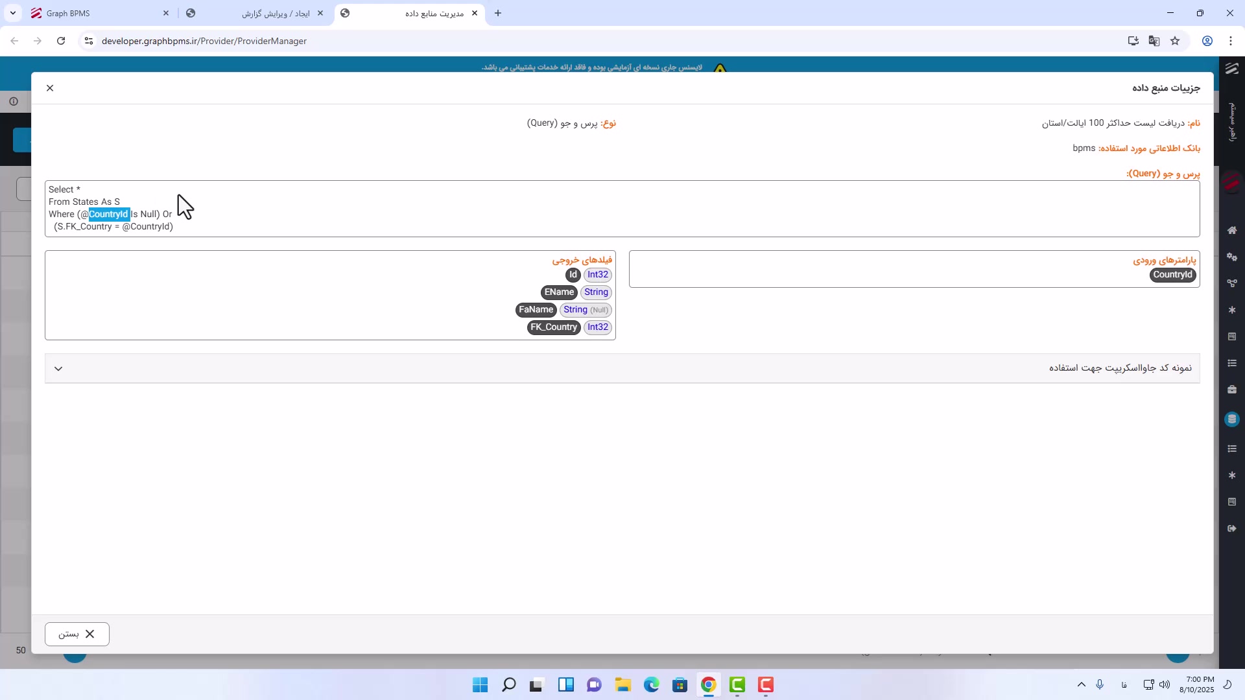The height and width of the screenshot is (700, 1245).
Task: Select the highlighted database icon in sidebar
Action: 1232,419
